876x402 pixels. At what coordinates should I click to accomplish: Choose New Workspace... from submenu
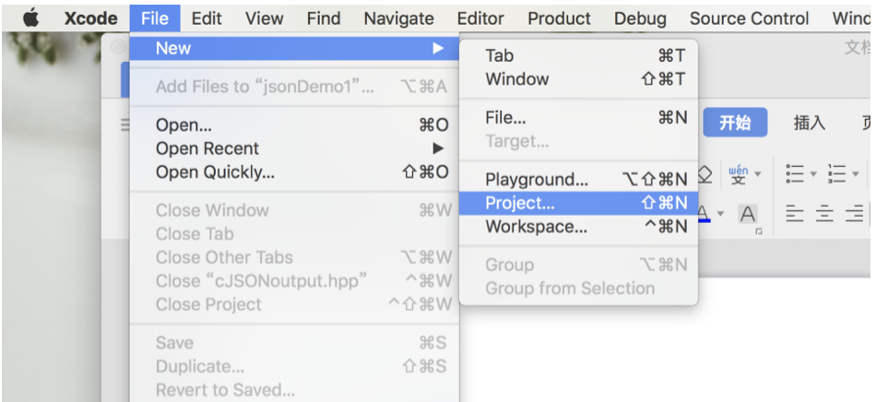[579, 227]
